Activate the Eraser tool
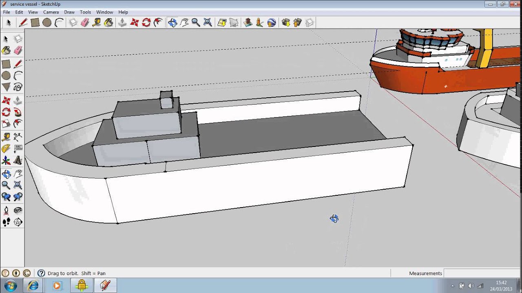Image resolution: width=522 pixels, height=293 pixels. 85,23
